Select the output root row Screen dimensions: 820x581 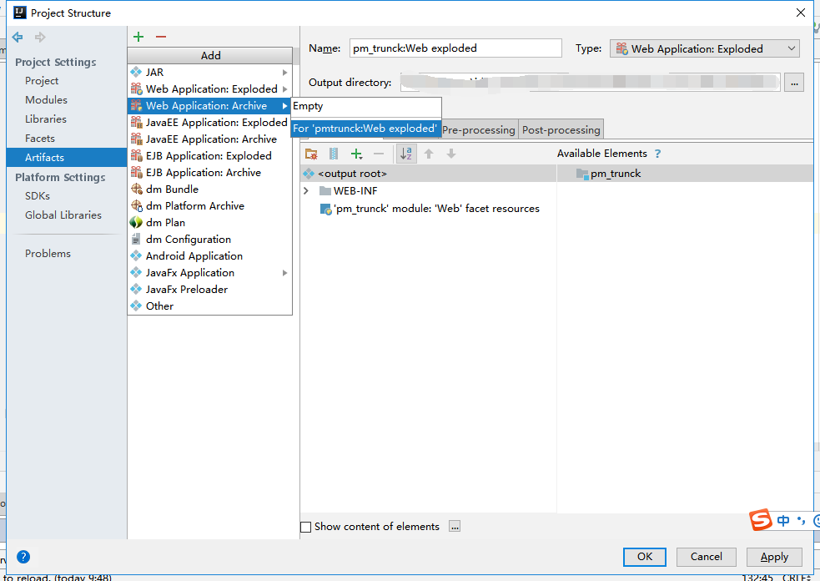428,174
